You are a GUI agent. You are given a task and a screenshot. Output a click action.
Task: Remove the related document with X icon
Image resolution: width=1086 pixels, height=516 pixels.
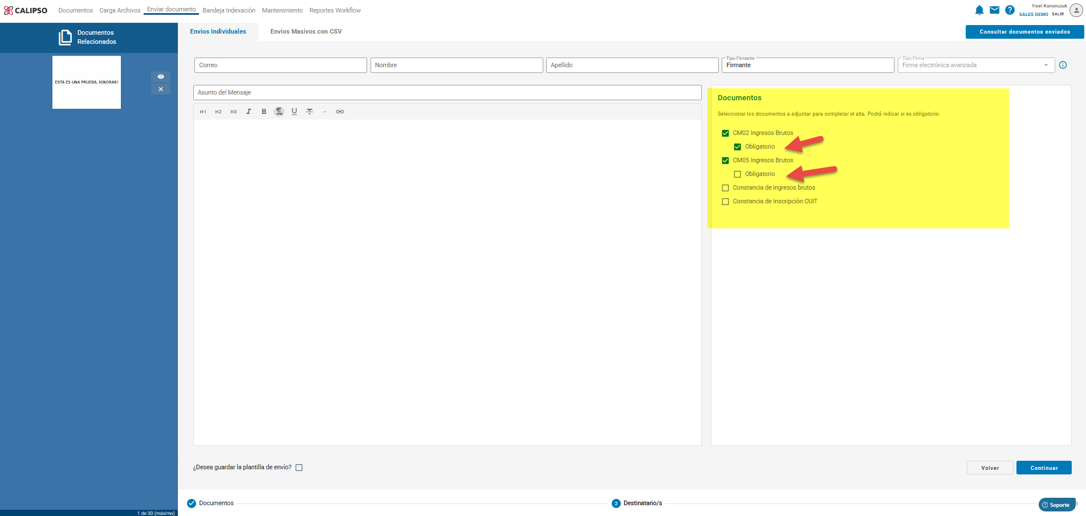(x=161, y=89)
